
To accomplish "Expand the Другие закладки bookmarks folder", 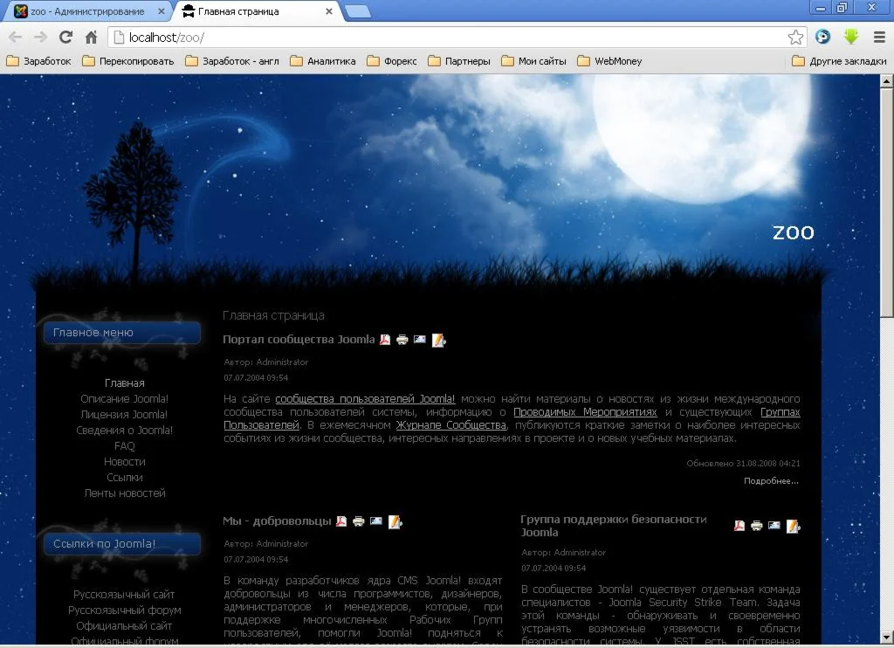I will click(836, 61).
